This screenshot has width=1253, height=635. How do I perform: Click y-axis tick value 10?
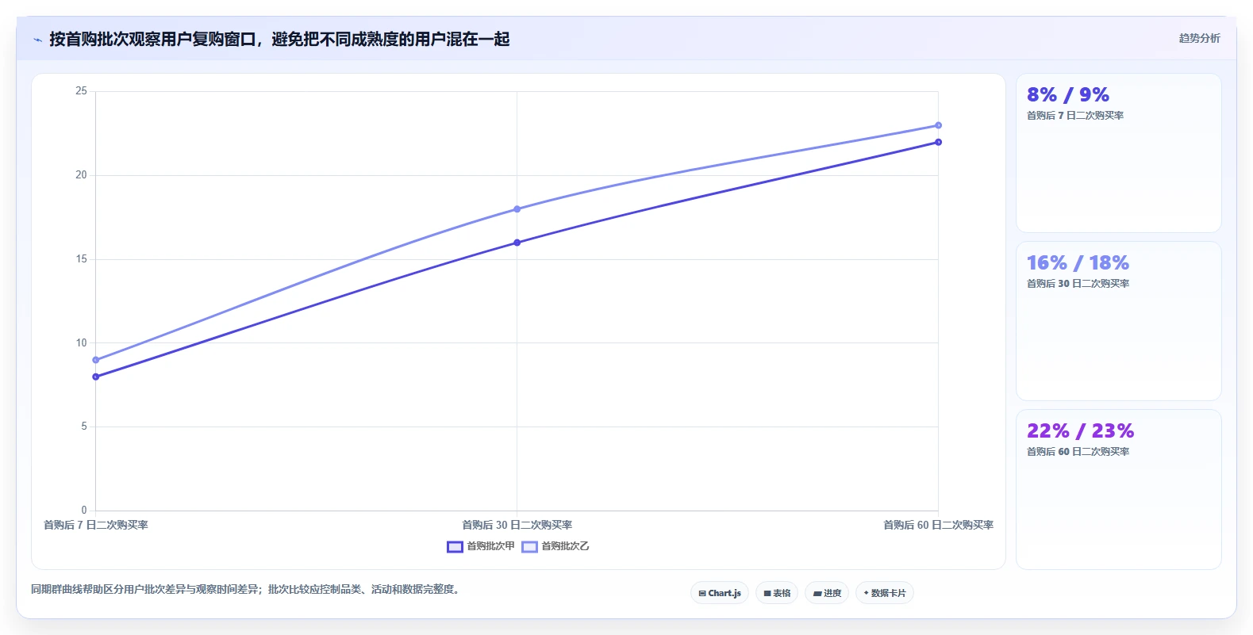pos(81,343)
